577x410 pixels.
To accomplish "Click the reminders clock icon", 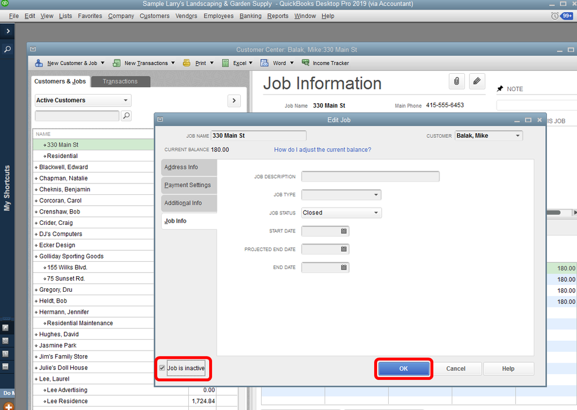I will pos(554,16).
